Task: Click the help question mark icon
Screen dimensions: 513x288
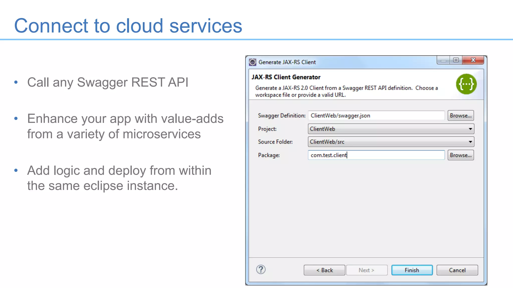Action: pyautogui.click(x=261, y=269)
